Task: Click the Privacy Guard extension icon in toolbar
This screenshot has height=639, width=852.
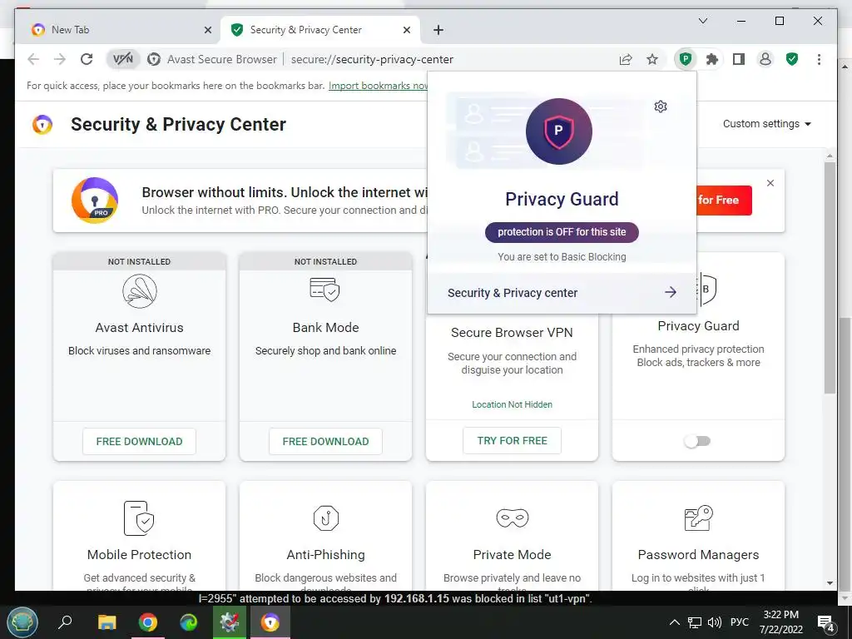Action: coord(686,59)
